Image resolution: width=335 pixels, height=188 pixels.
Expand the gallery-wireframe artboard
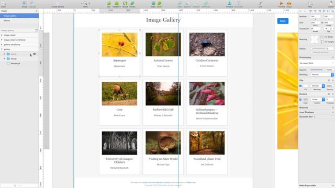pyautogui.click(x=2, y=44)
